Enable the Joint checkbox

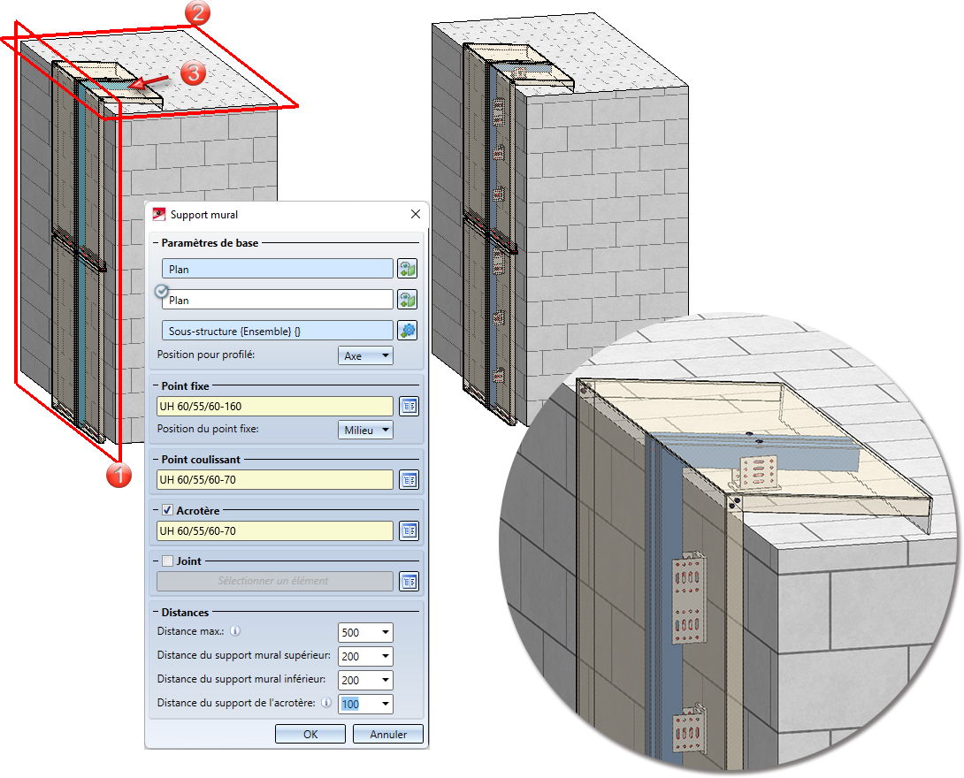pos(167,561)
